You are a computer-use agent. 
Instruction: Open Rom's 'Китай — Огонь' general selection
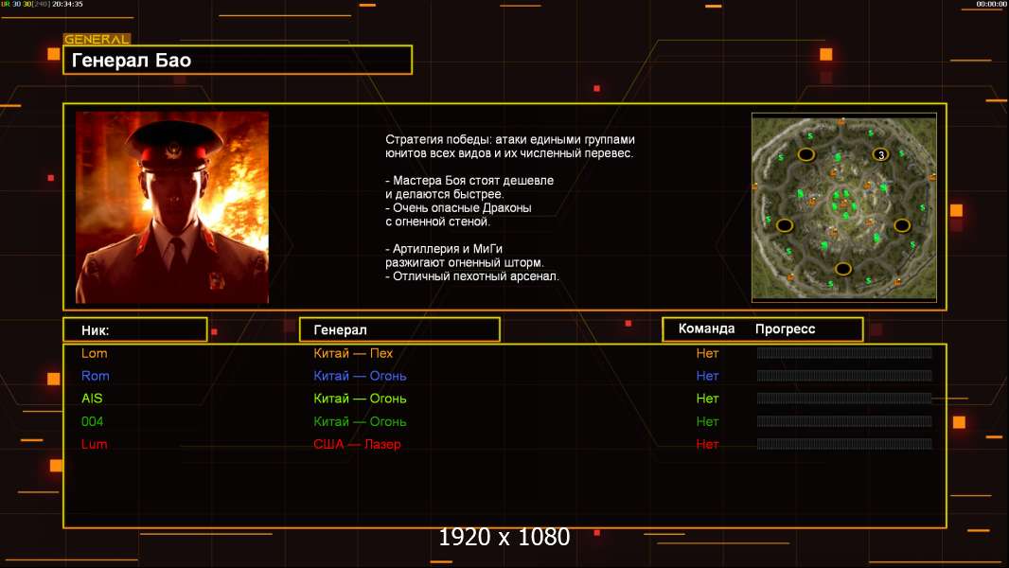click(x=360, y=376)
